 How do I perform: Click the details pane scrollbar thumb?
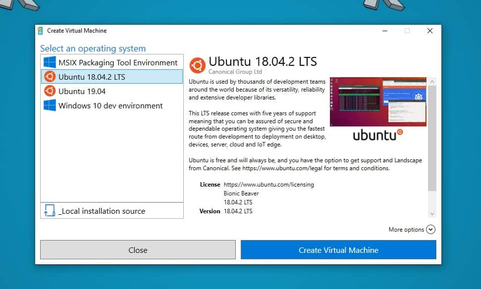[432, 138]
